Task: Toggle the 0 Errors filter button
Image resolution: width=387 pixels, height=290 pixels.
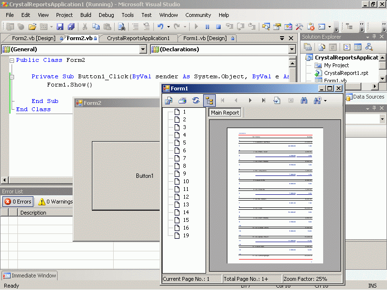Action: tap(18, 202)
